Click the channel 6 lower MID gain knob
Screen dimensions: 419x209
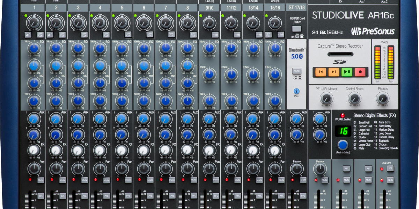(x=144, y=83)
